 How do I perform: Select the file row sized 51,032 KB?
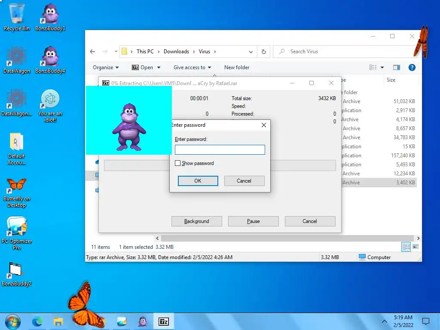pyautogui.click(x=378, y=101)
